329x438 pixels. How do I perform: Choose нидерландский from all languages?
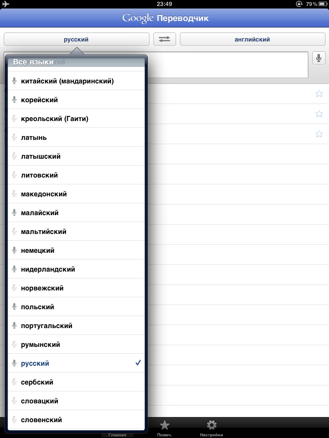[x=48, y=269]
